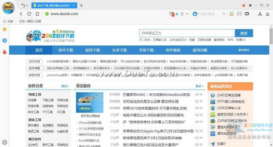Click the lightning speed mode icon
The image size is (273, 147).
click(177, 14)
